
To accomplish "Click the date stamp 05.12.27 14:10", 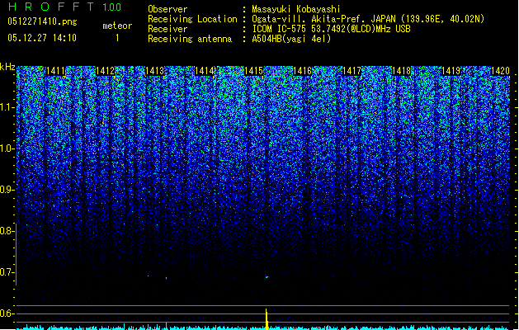I will click(42, 38).
